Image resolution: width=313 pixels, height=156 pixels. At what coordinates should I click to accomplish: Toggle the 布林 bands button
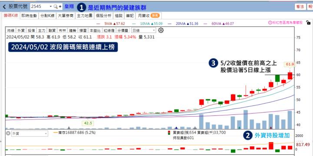(63, 30)
